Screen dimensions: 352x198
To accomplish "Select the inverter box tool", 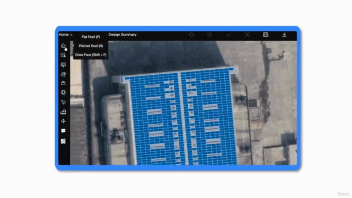I will 63,83.
